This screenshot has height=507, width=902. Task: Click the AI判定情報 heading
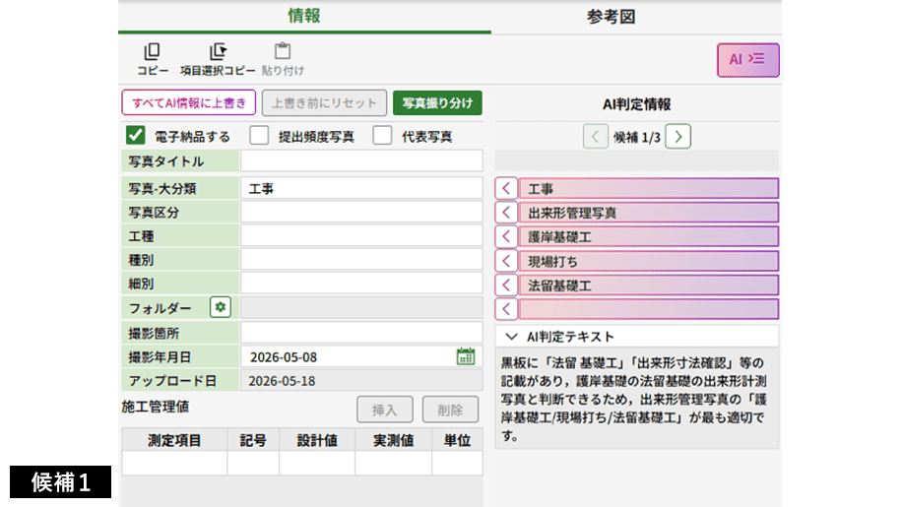(x=636, y=104)
